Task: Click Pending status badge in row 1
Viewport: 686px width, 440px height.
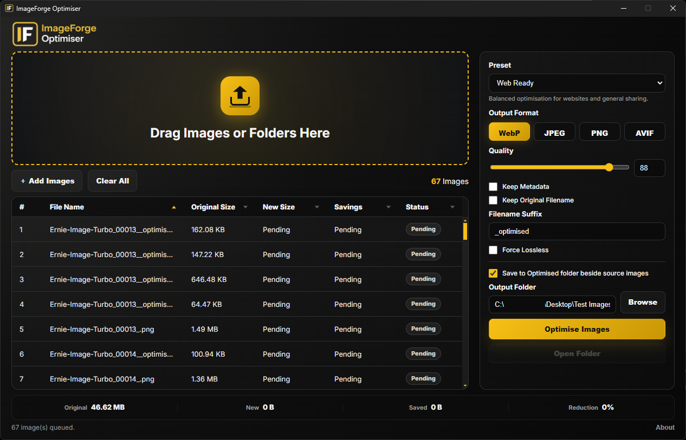Action: (423, 229)
